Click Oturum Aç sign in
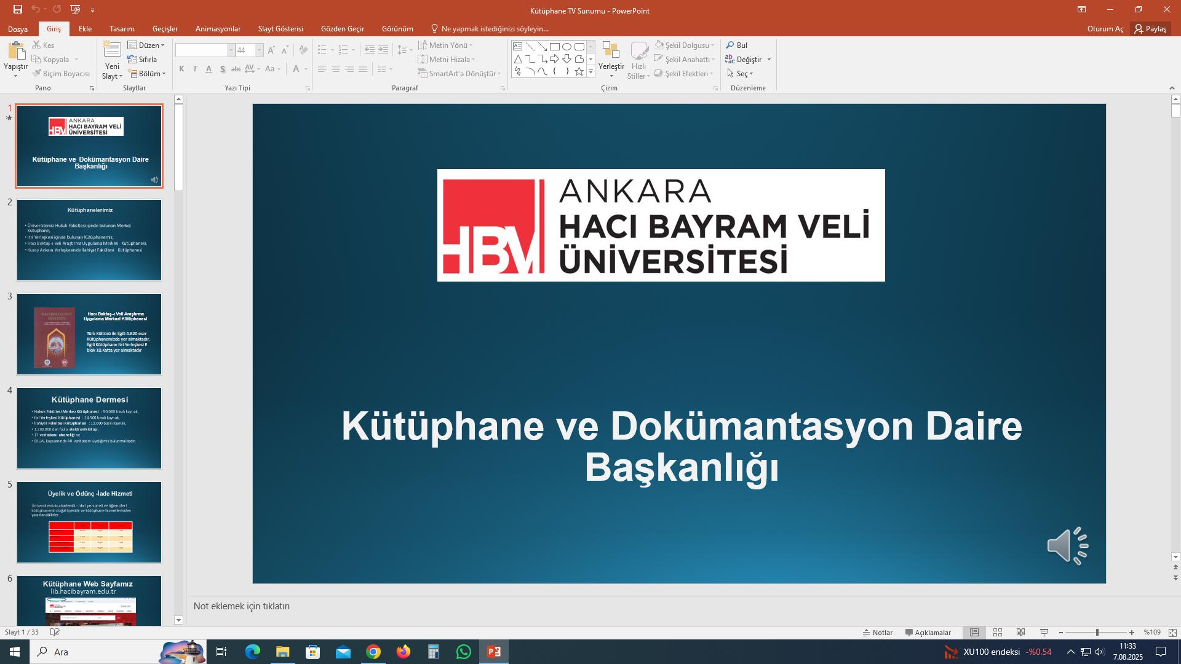1181x664 pixels. click(x=1105, y=29)
